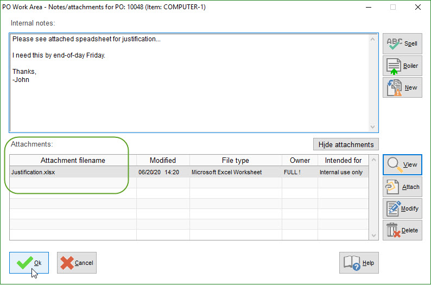Sort by Attachment filename column header
The image size is (431, 285).
(73, 161)
